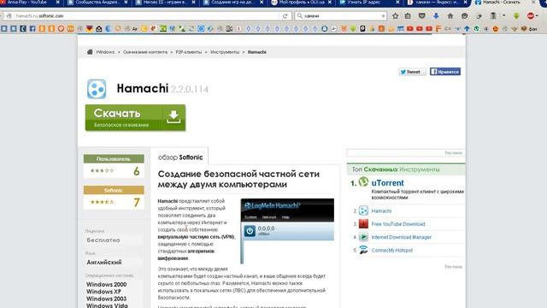This screenshot has width=547, height=308.
Task: Open the bookmarks list clipboard icon
Action: click(408, 15)
